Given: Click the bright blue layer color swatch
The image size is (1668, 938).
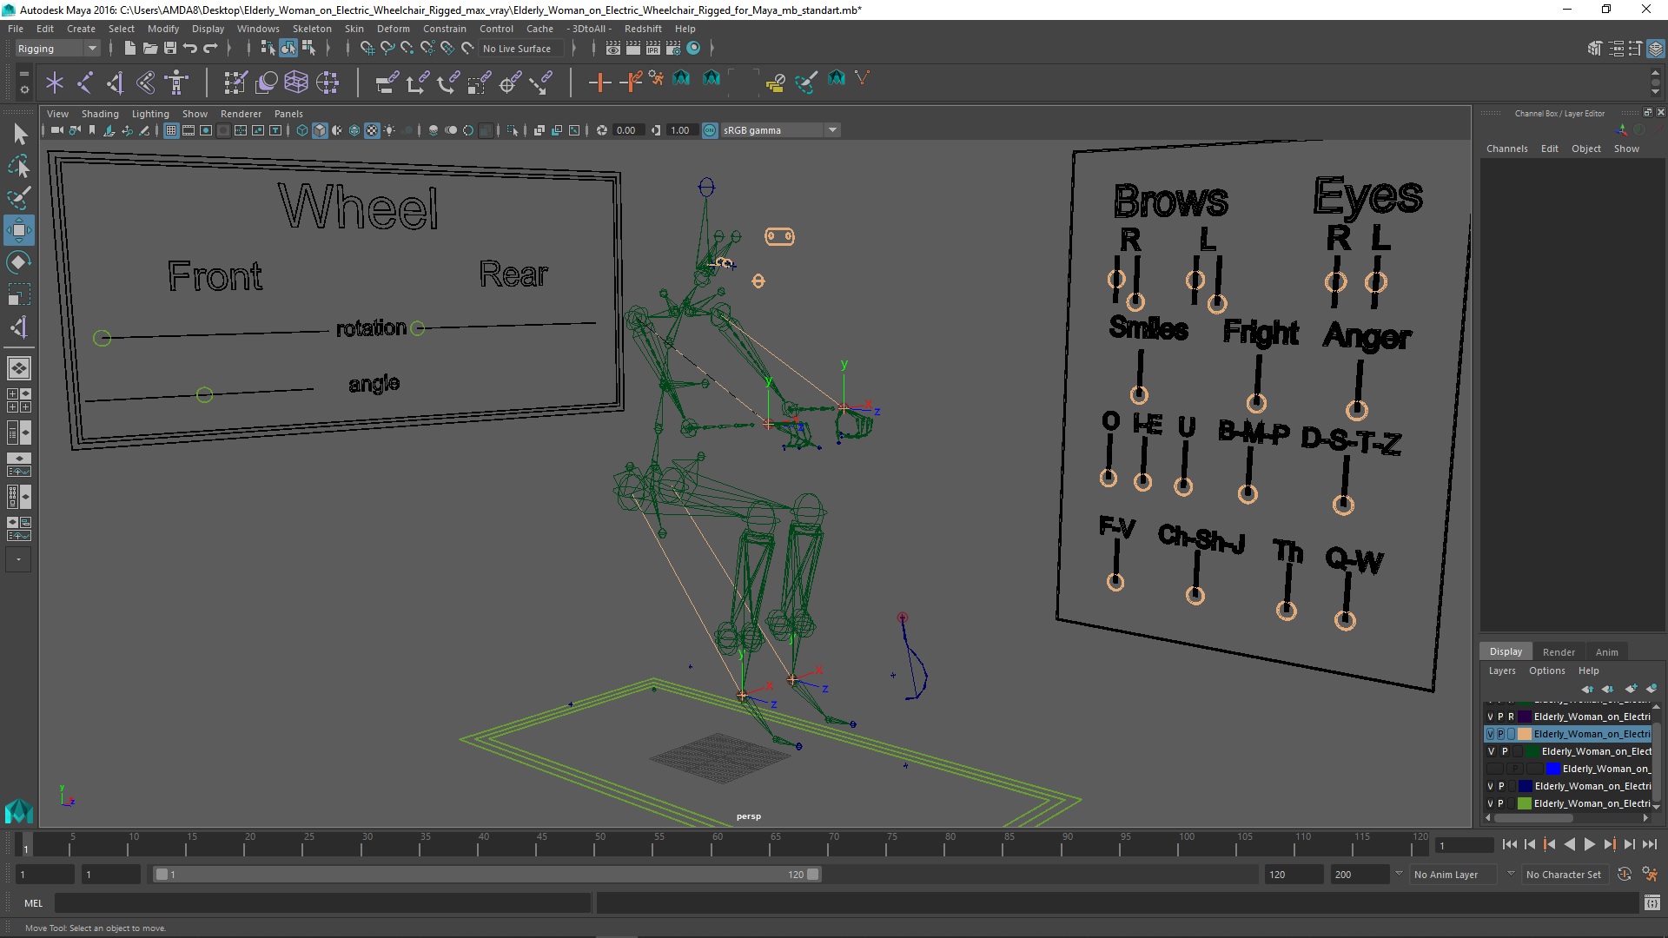Looking at the screenshot, I should click(x=1553, y=769).
